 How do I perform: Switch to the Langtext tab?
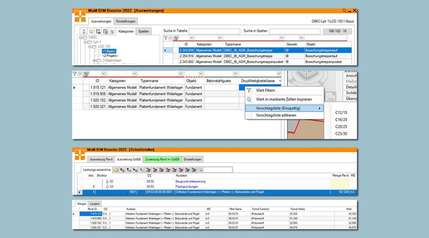[95, 204]
